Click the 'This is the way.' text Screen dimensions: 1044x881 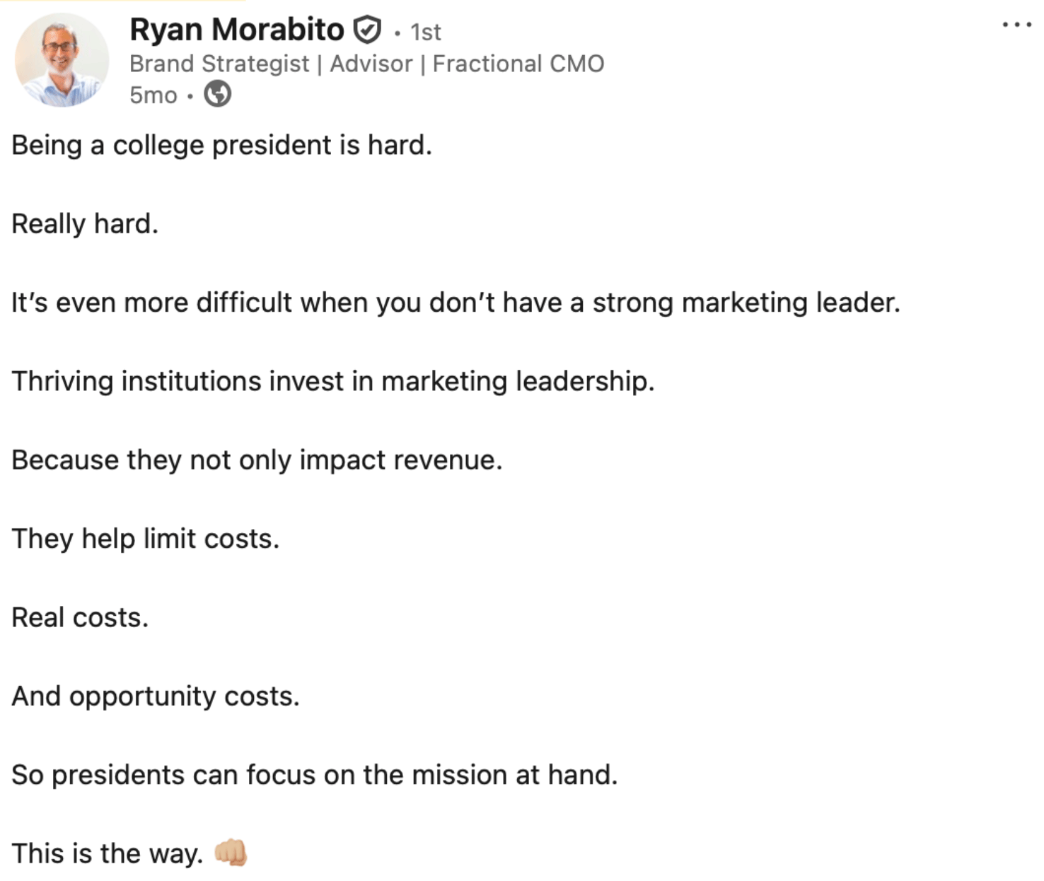click(108, 853)
